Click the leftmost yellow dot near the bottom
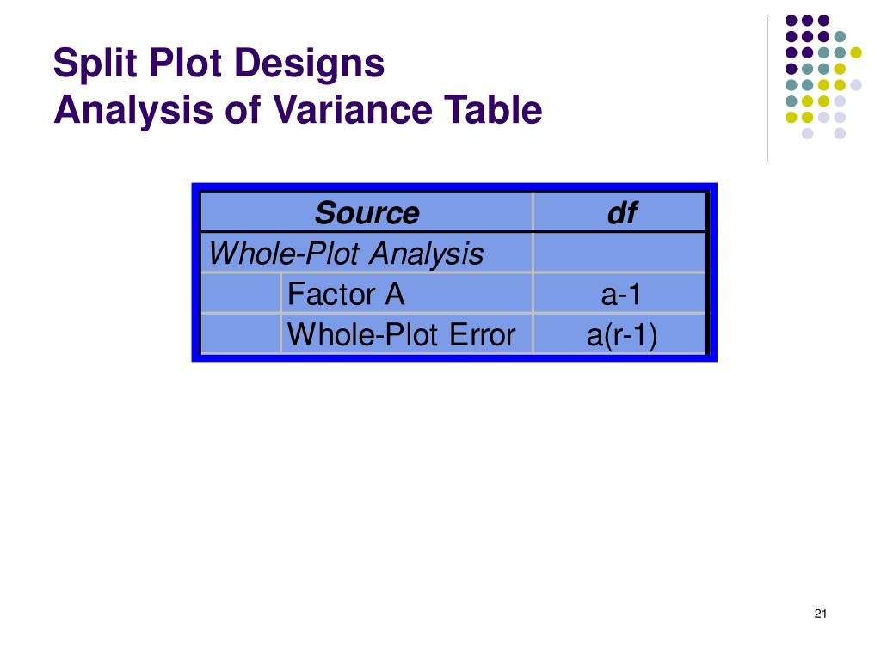Screen dimensions: 881x660 (792, 117)
